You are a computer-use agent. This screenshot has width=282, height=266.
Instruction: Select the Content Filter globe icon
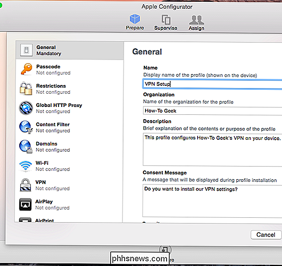[x=26, y=127]
